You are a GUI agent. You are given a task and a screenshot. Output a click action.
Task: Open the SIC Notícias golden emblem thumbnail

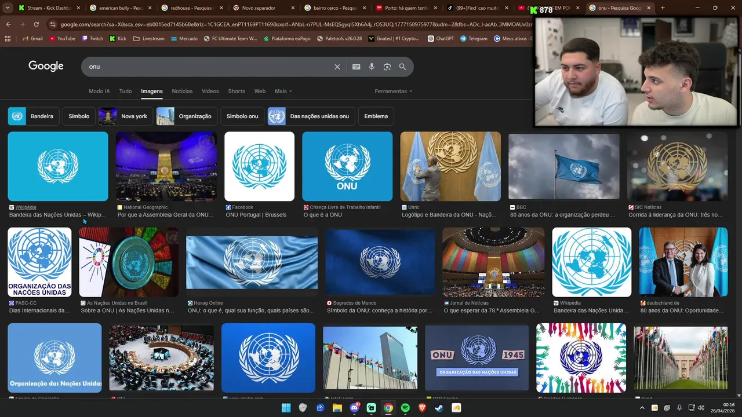click(677, 166)
